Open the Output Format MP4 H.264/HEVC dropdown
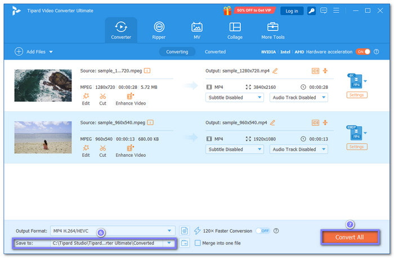 tap(113, 230)
